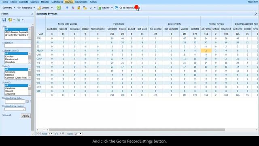The height and width of the screenshot is (146, 259).
Task: Click the CORF visit row label
Action: click(x=39, y=58)
